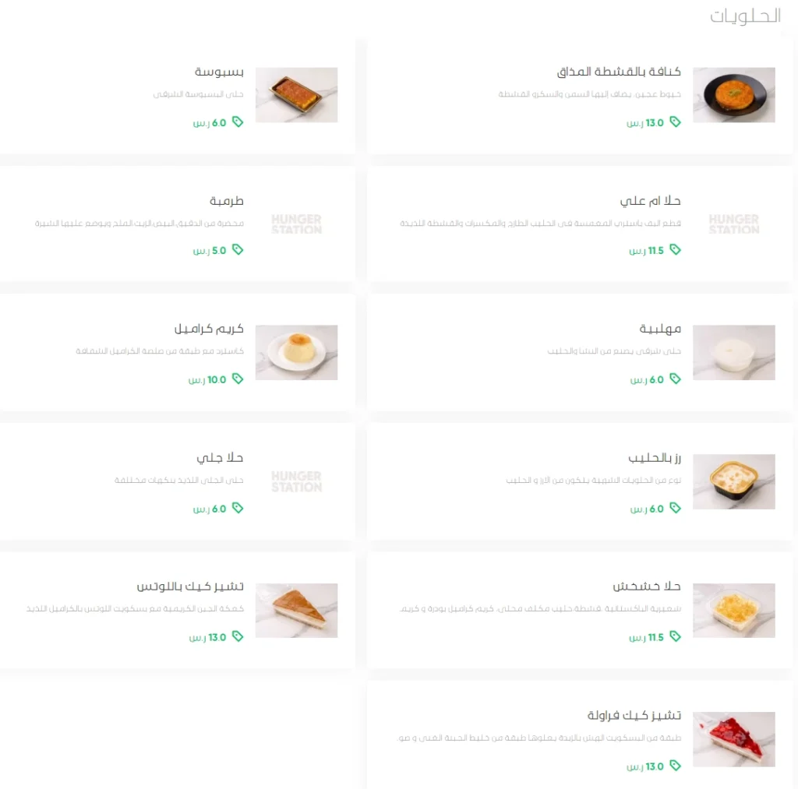Click the price tag icon beside طرمبة's 5.0 price
This screenshot has width=798, height=789.
238,249
